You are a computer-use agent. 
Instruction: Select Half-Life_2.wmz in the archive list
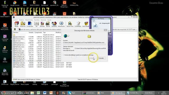coord(20,47)
